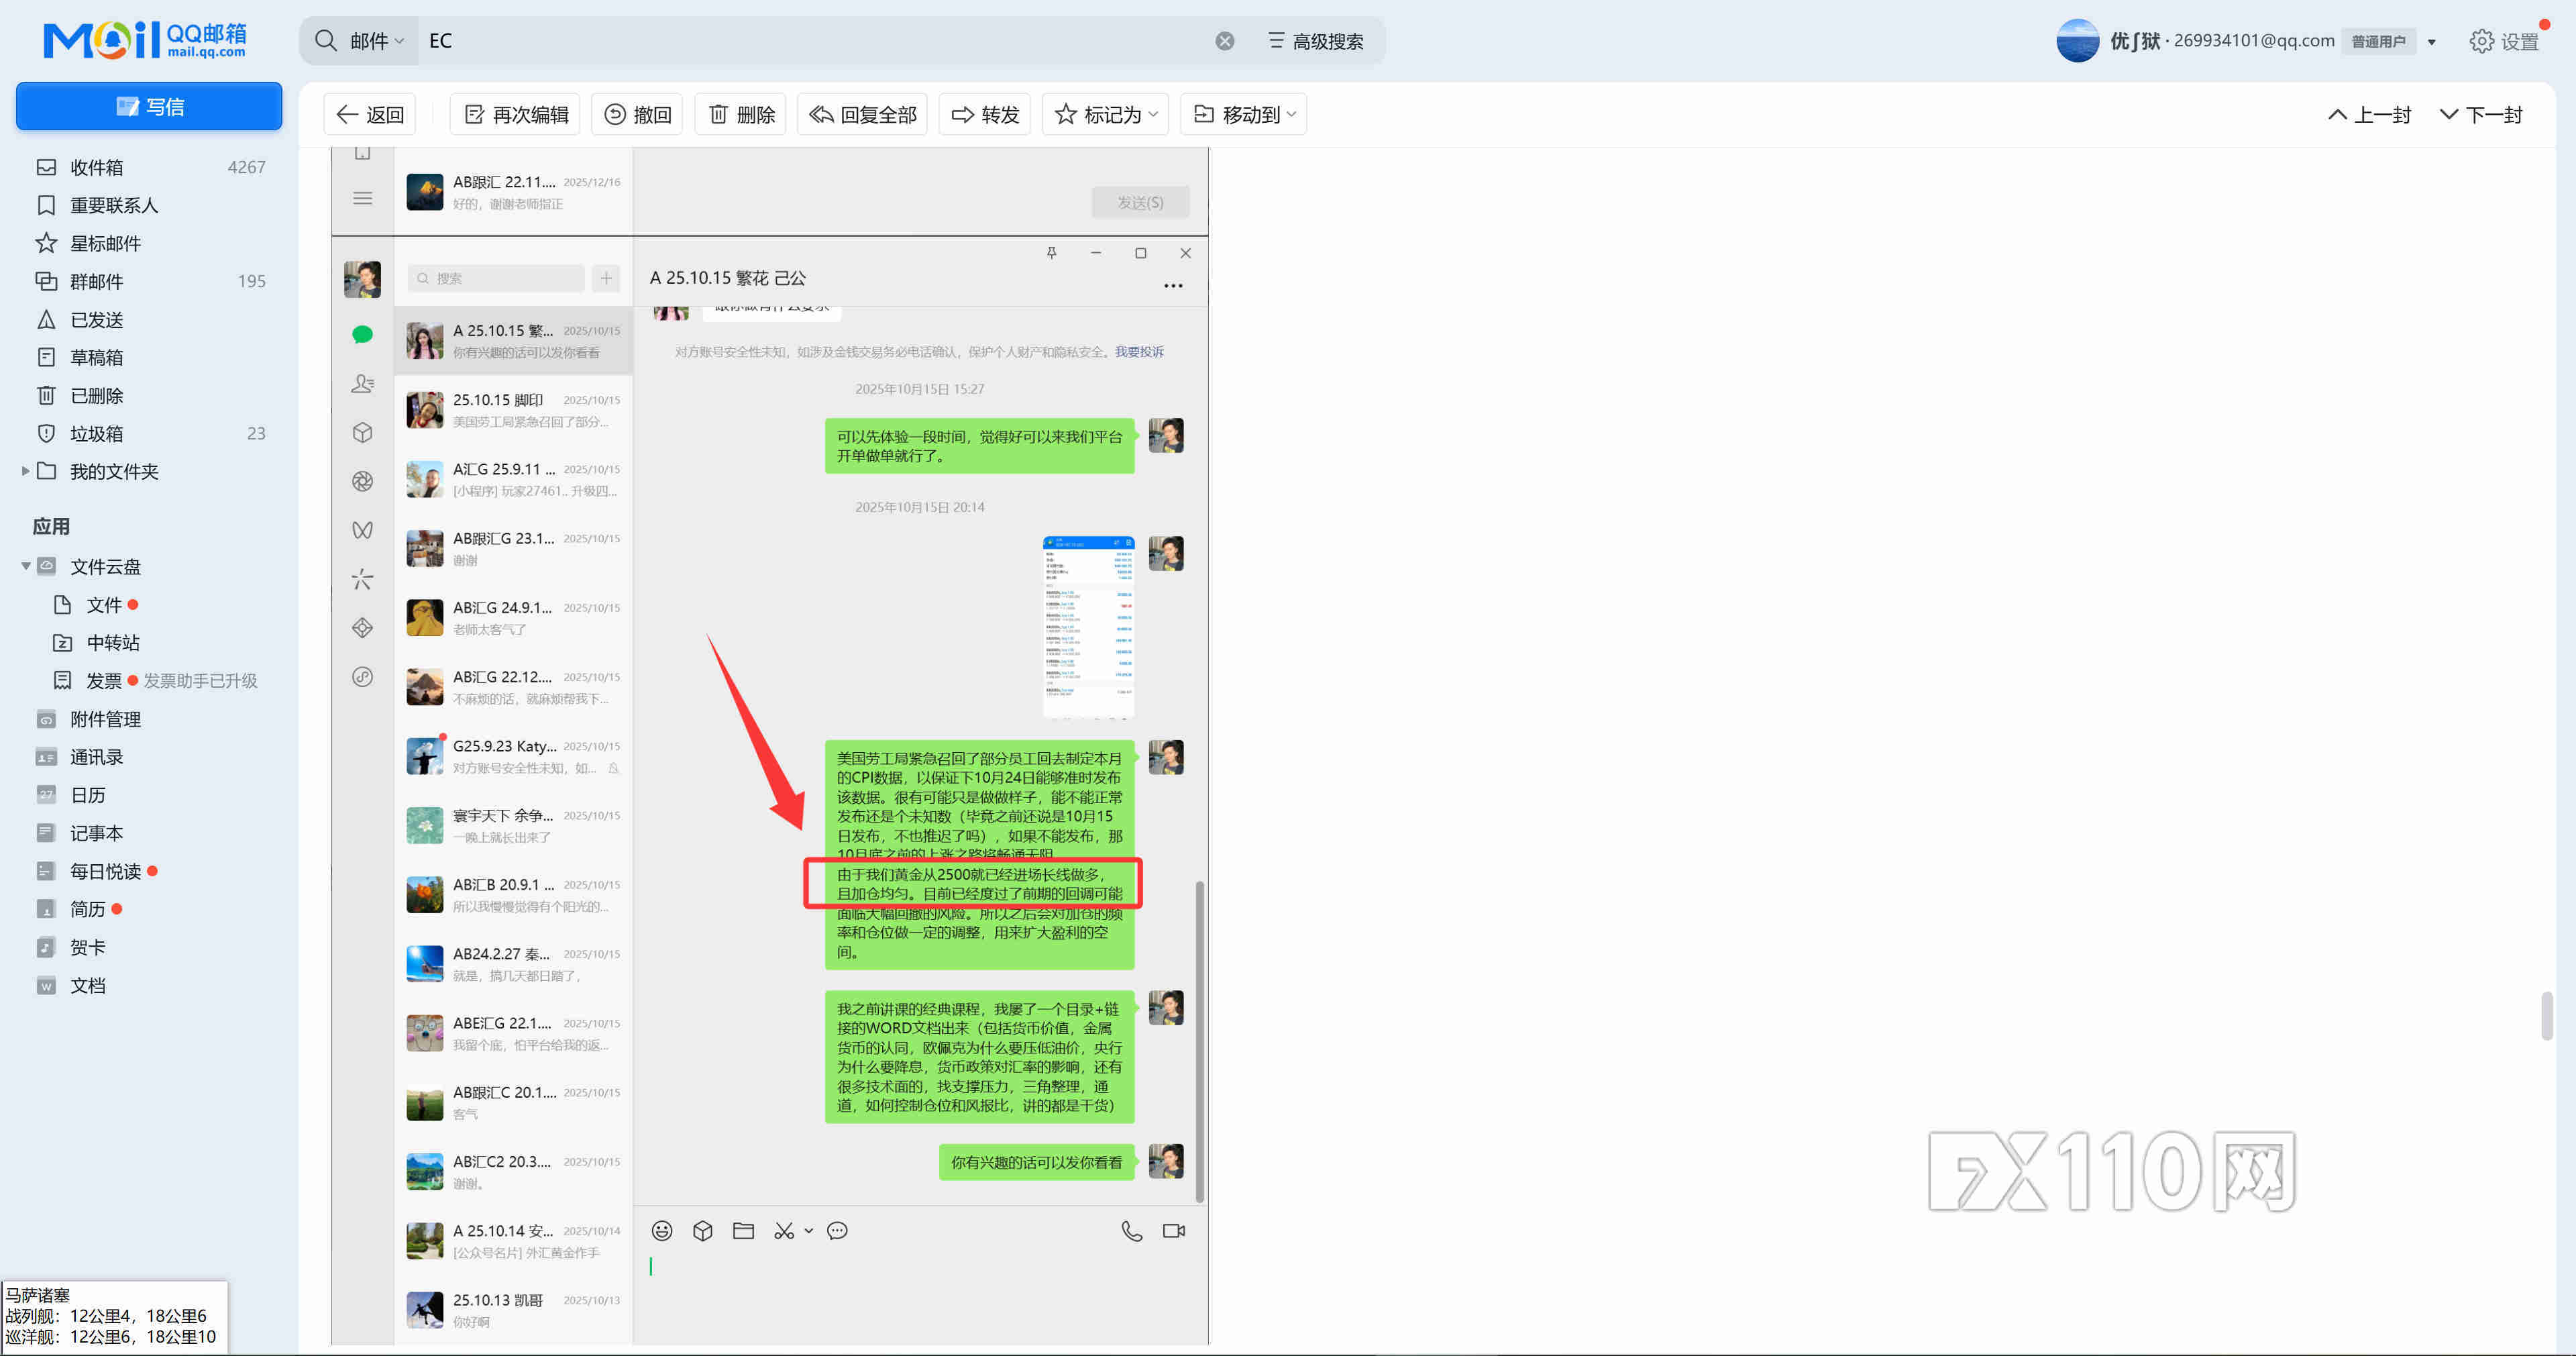Open the 收件箱 inbox folder

click(150, 167)
